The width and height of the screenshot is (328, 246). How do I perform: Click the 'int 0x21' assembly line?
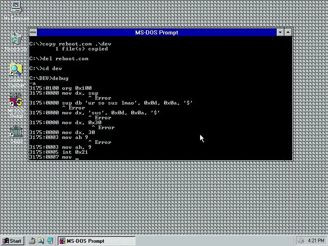coord(59,152)
